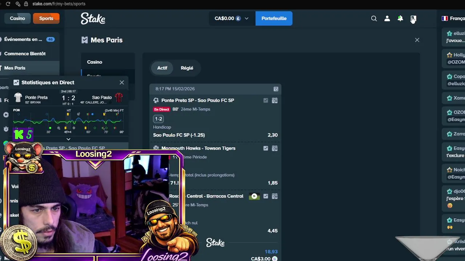Open the notifications bell icon
This screenshot has height=261, width=465.
400,18
